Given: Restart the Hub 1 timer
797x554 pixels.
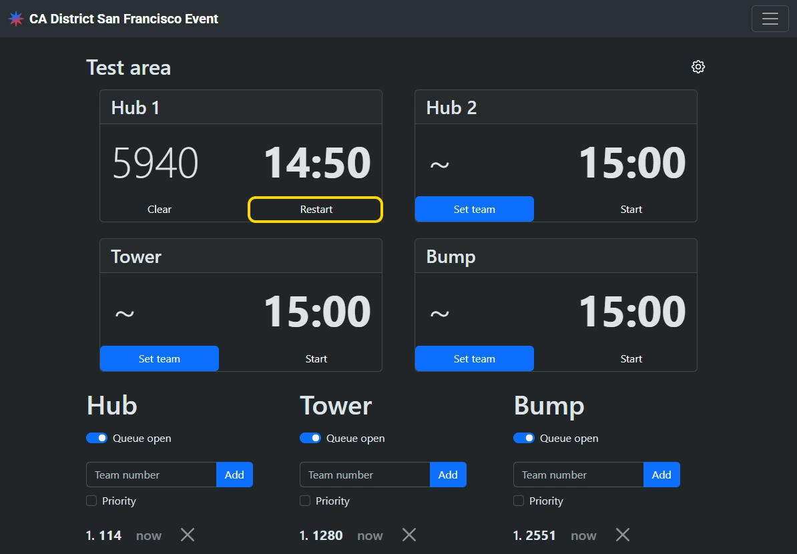Looking at the screenshot, I should pos(316,210).
